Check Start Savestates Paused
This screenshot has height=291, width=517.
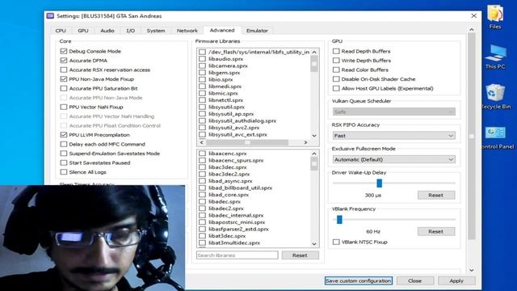[64, 162]
